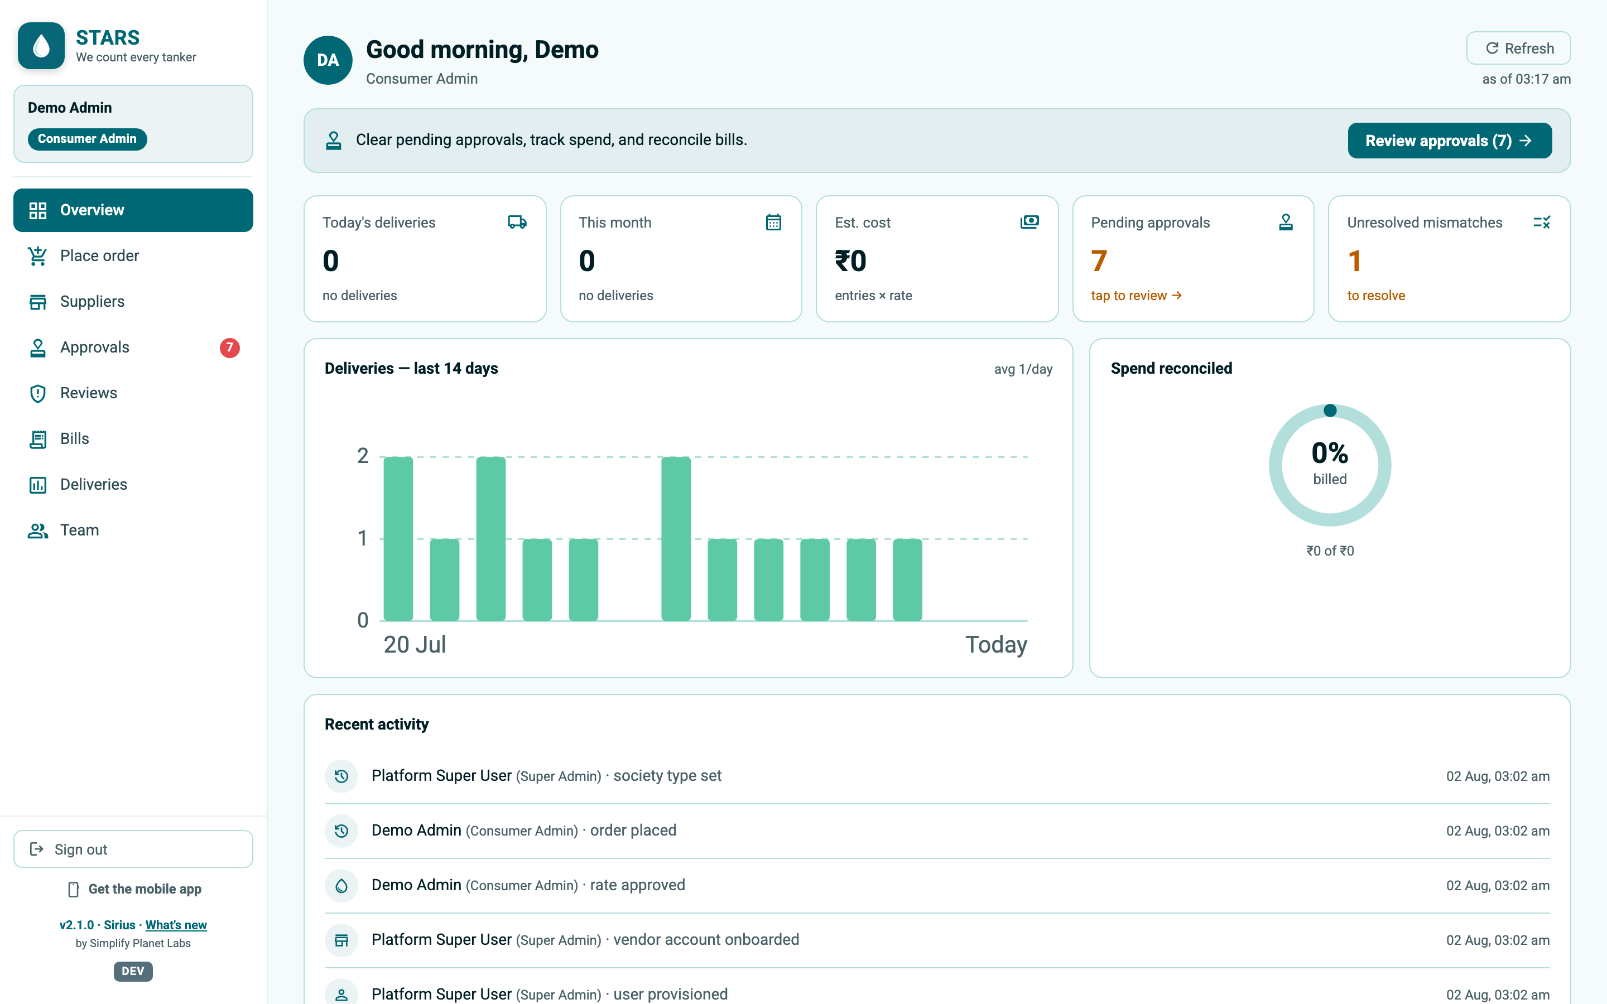Click Review approvals (7) button
The image size is (1607, 1004).
pos(1450,141)
